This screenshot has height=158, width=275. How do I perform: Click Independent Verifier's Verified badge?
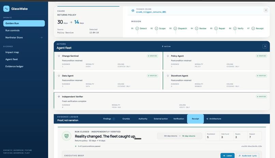click(x=261, y=96)
